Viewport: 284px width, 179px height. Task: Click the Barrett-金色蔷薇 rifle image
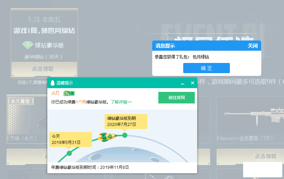coord(254,116)
